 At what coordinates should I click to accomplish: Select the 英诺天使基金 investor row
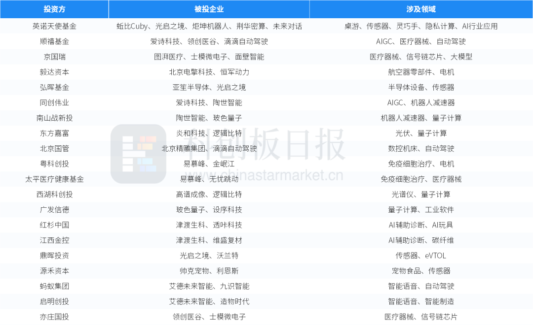tap(54, 26)
